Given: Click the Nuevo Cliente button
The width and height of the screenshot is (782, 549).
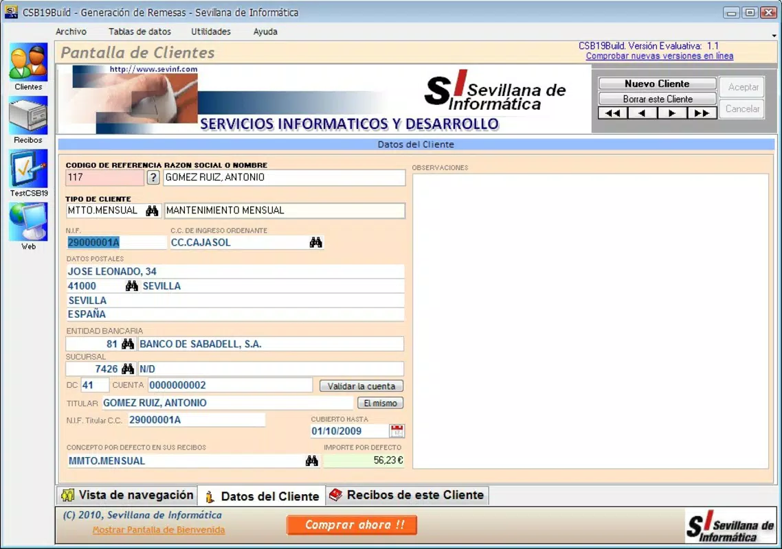Looking at the screenshot, I should point(658,84).
